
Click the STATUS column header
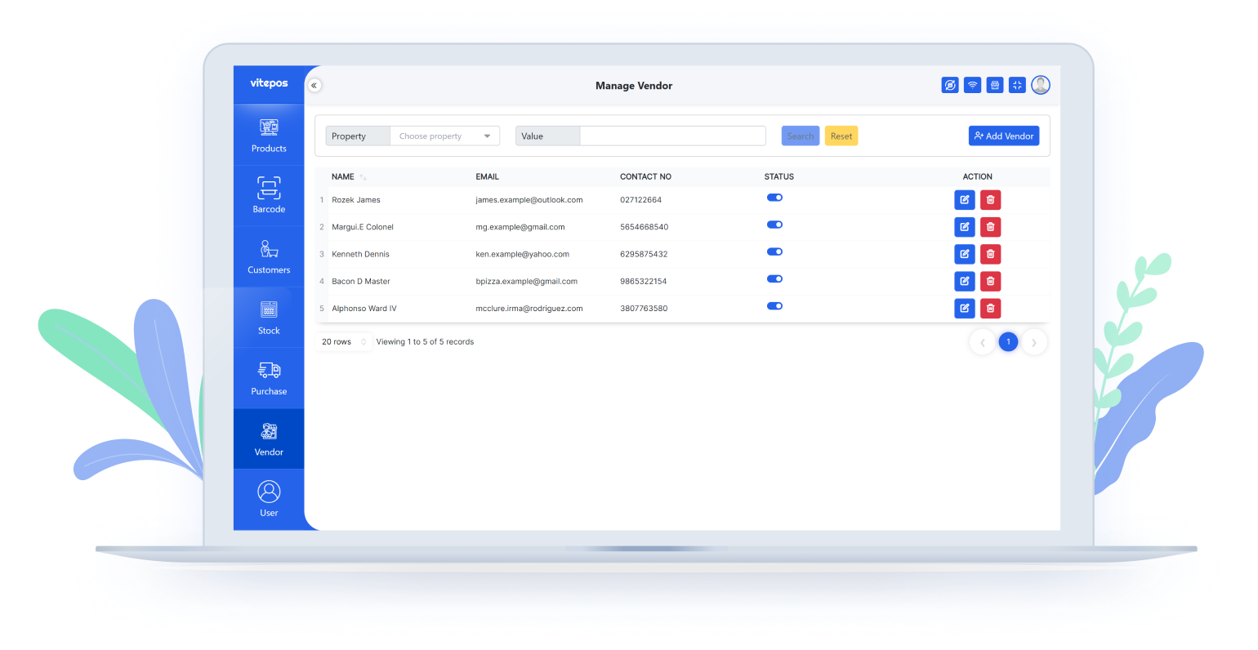pos(779,177)
